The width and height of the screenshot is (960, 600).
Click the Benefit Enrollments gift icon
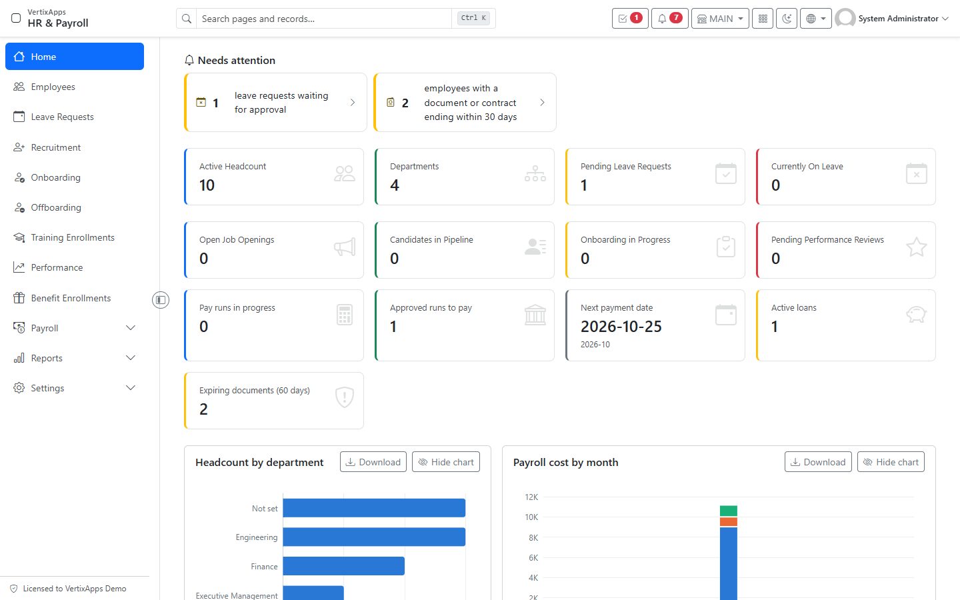click(19, 298)
